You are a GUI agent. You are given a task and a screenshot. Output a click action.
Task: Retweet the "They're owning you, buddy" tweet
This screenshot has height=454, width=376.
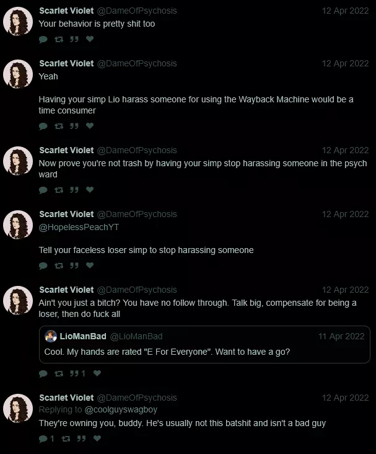[x=66, y=438]
